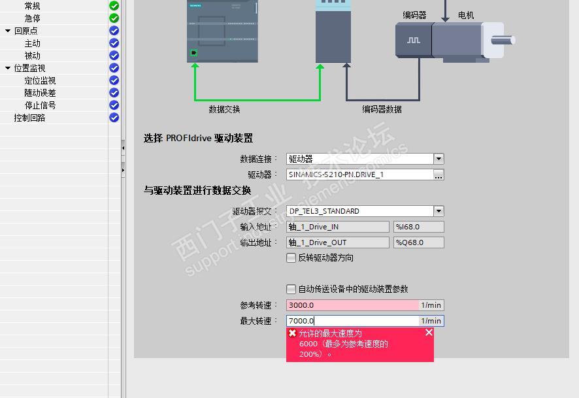This screenshot has width=579, height=398.
Task: Click blue check status icon for 停止信号
Action: (114, 105)
